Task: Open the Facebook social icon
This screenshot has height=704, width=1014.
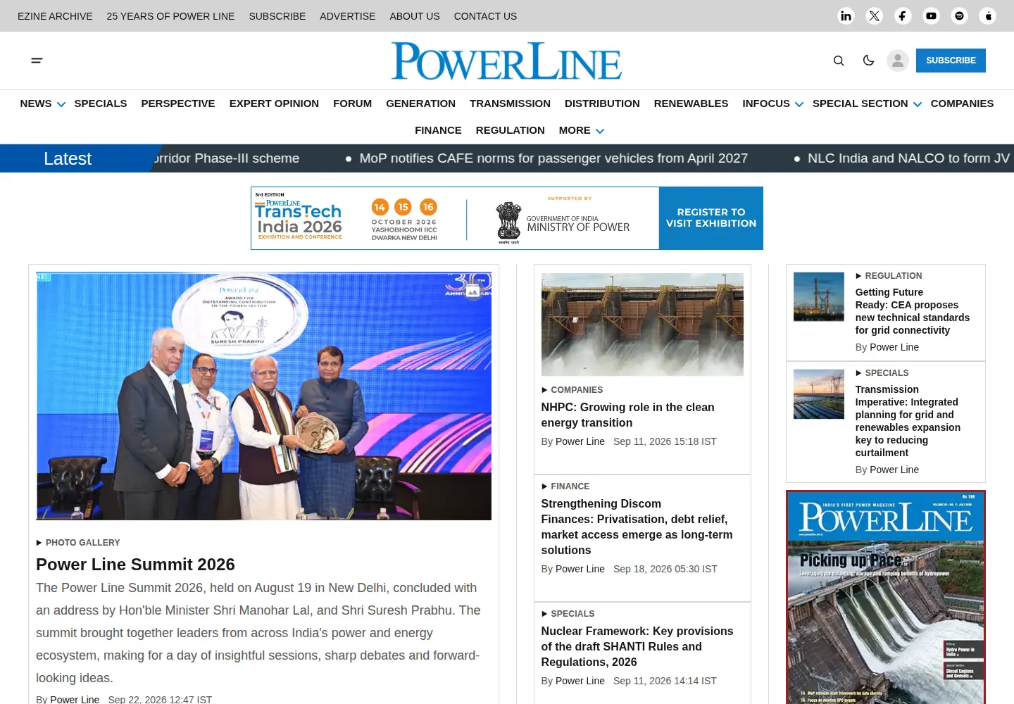Action: [x=903, y=15]
